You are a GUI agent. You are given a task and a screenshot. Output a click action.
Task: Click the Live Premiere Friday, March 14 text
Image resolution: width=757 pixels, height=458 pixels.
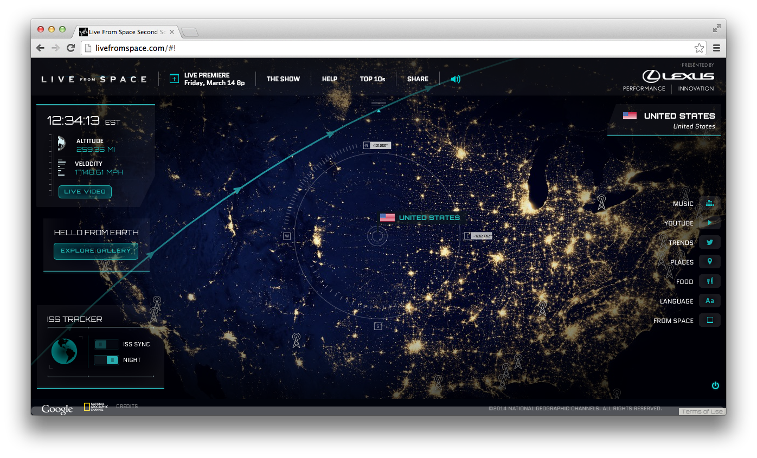(215, 79)
